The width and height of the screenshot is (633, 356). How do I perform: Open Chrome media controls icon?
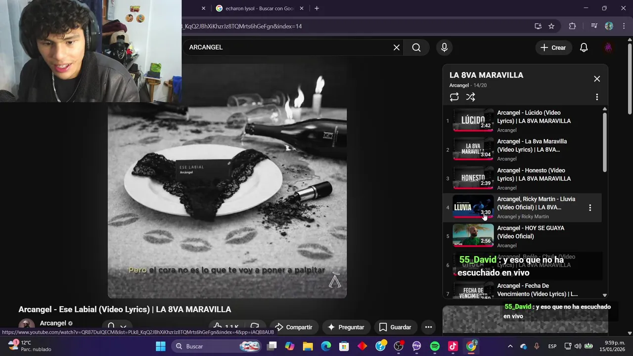594,26
